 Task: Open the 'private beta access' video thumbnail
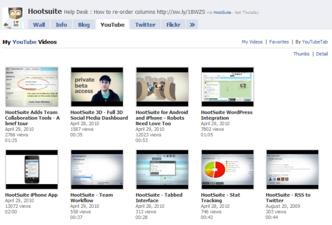[x=97, y=87]
